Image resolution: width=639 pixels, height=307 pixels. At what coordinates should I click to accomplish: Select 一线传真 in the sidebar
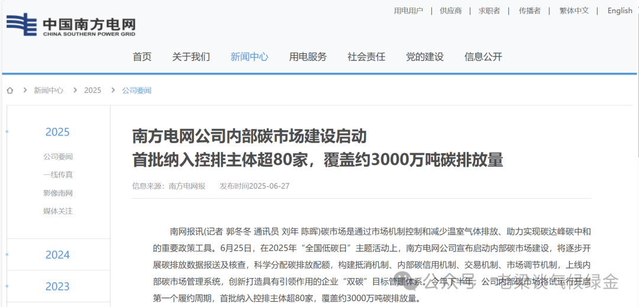58,175
